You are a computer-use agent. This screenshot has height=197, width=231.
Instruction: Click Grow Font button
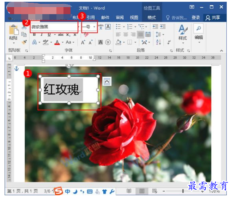pyautogui.click(x=83, y=42)
